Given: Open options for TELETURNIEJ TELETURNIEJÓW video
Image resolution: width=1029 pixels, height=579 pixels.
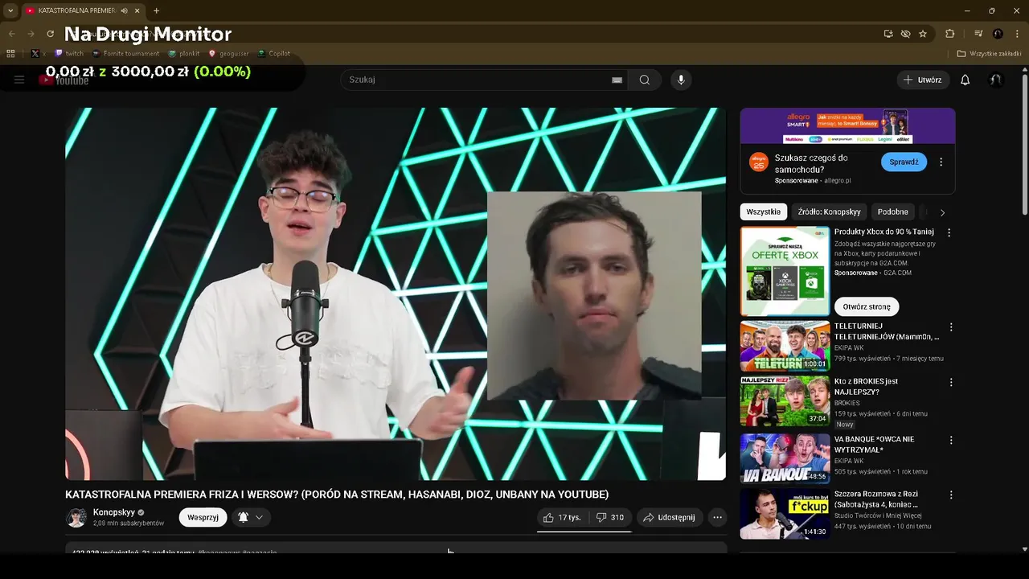Looking at the screenshot, I should [951, 327].
